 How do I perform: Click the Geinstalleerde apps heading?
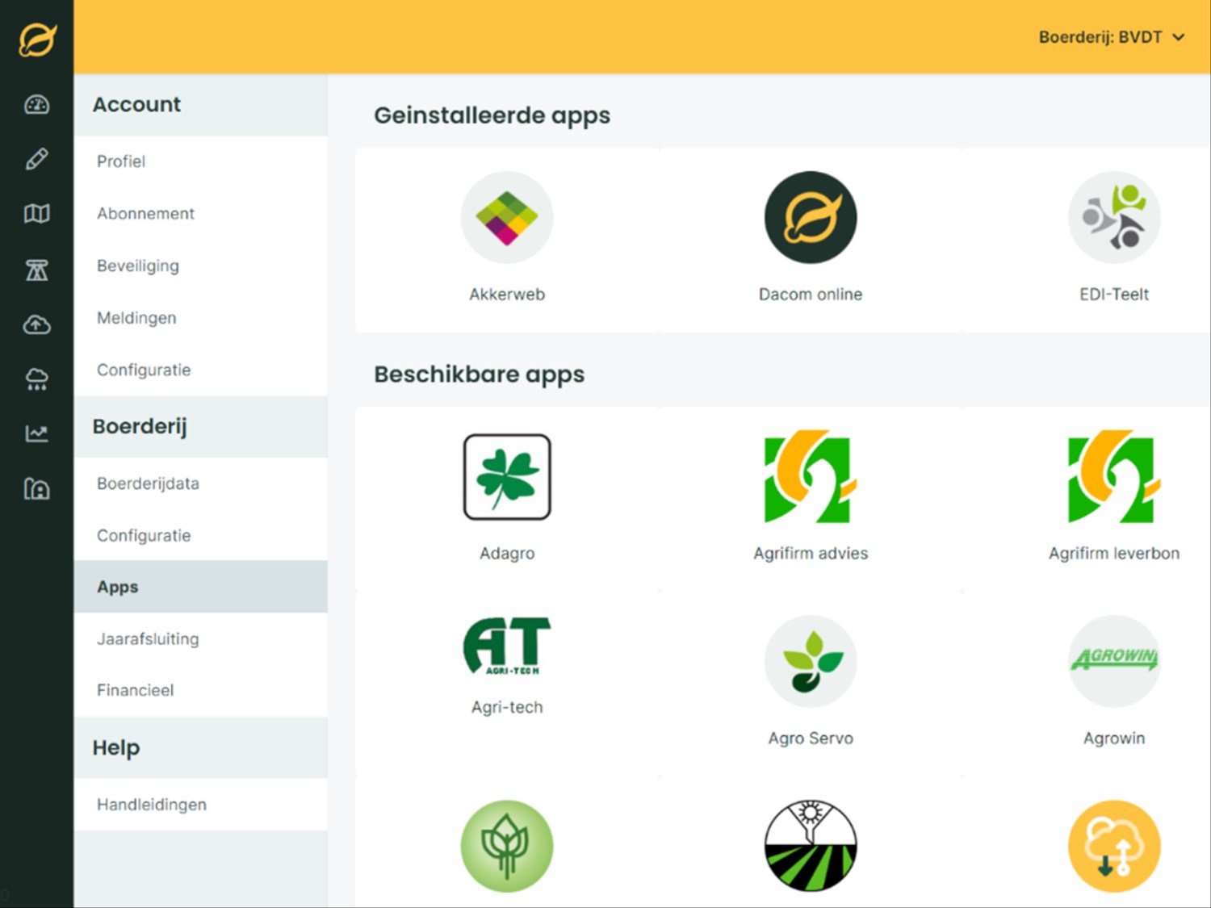click(492, 116)
